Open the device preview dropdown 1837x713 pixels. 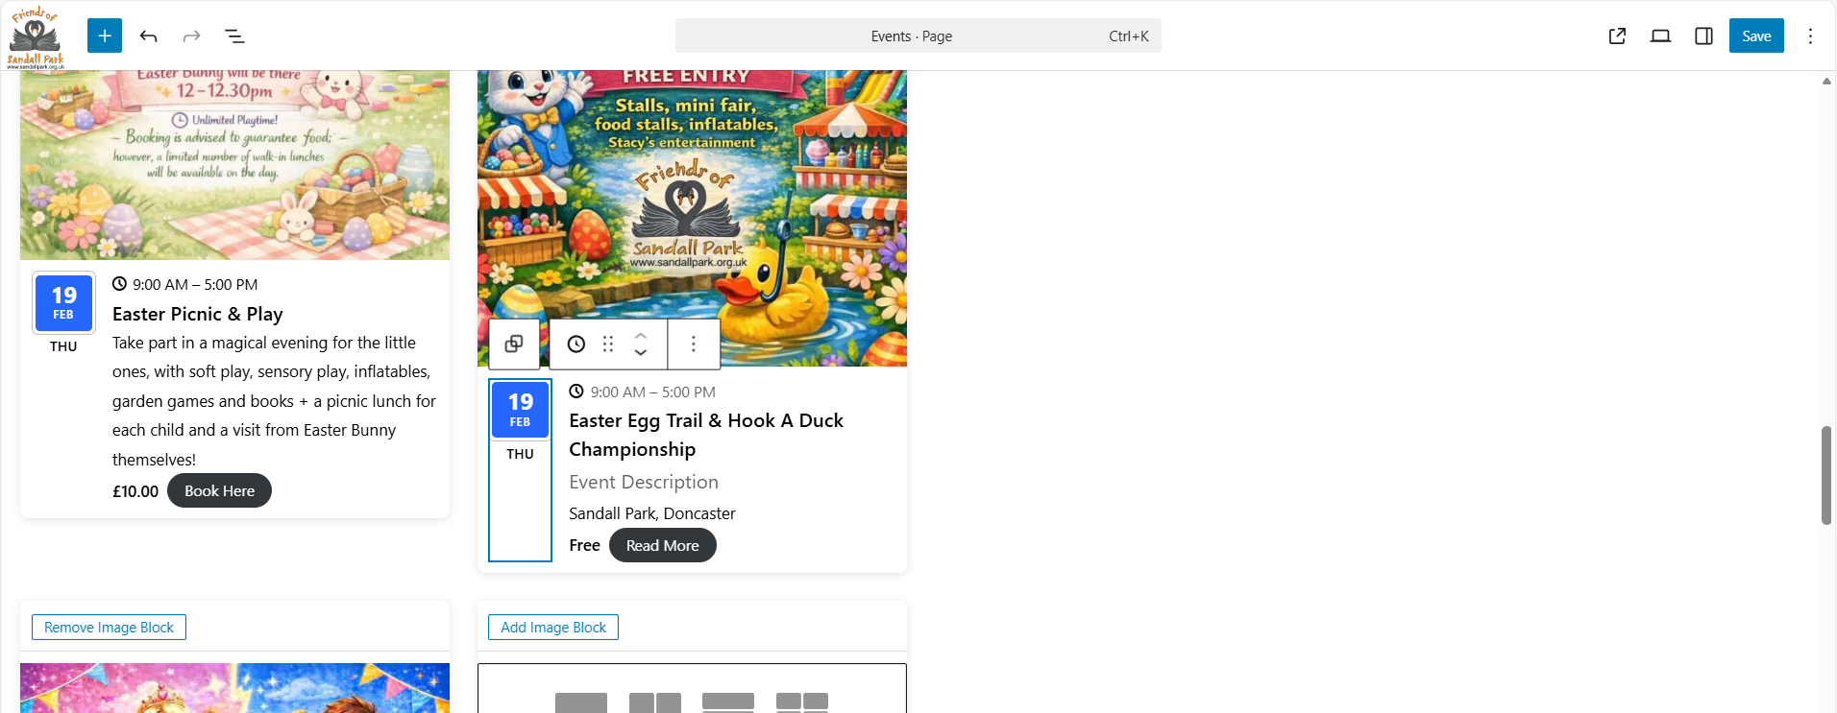pyautogui.click(x=1660, y=36)
